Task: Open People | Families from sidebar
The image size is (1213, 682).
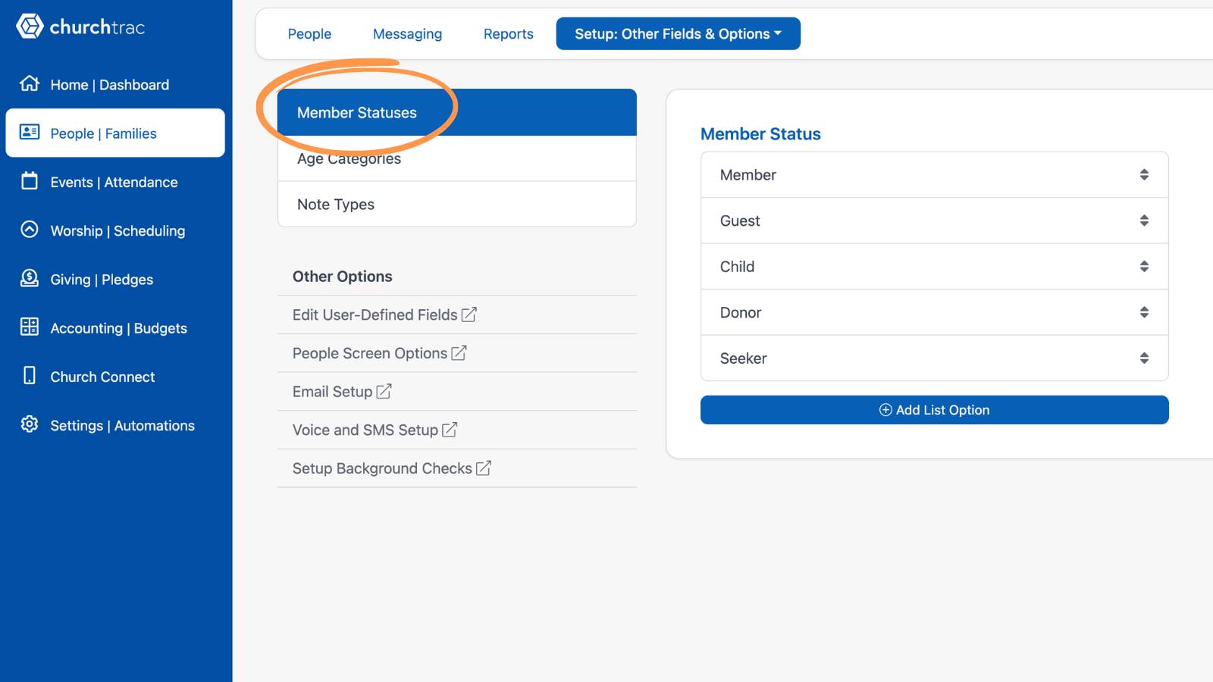Action: [x=115, y=133]
